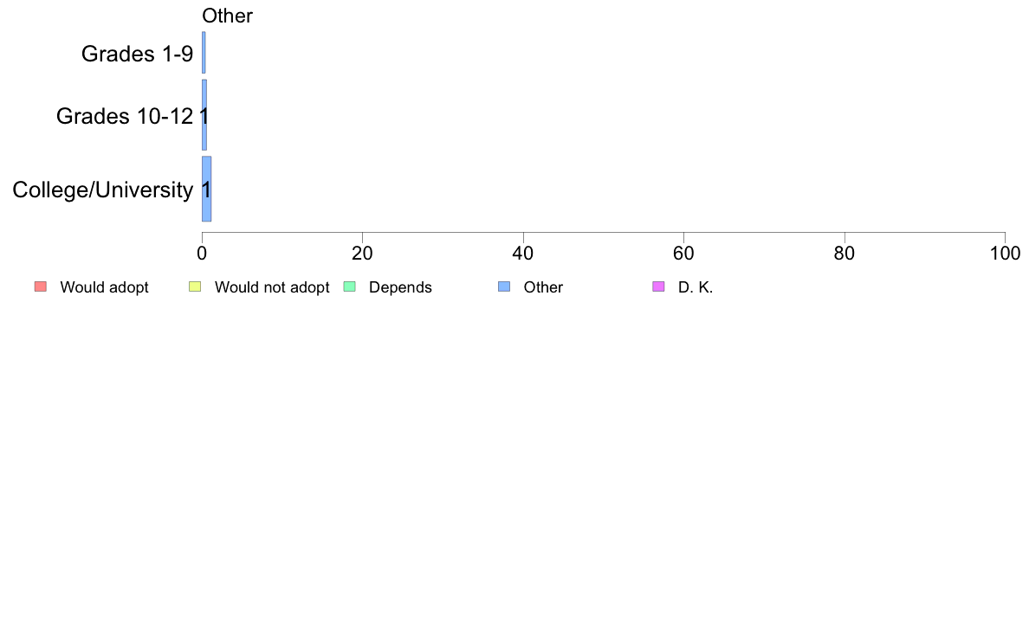Click the red Would adopt legend swatch

pyautogui.click(x=41, y=286)
